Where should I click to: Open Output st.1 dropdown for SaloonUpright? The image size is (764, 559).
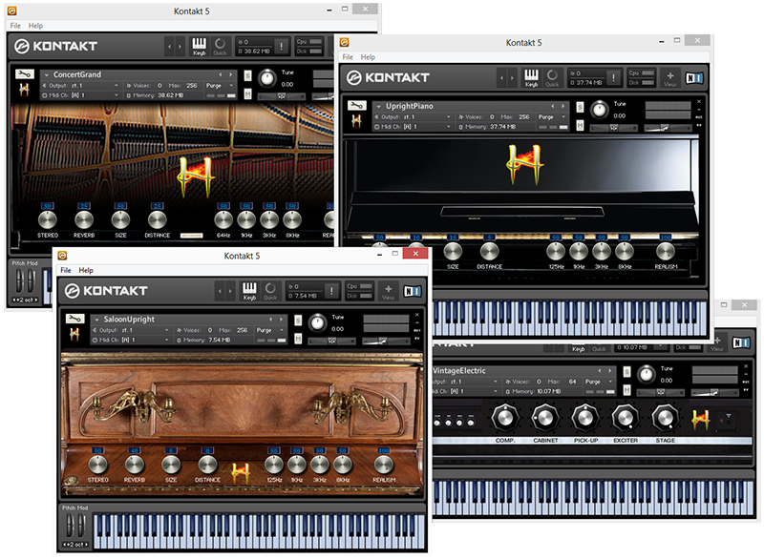132,330
